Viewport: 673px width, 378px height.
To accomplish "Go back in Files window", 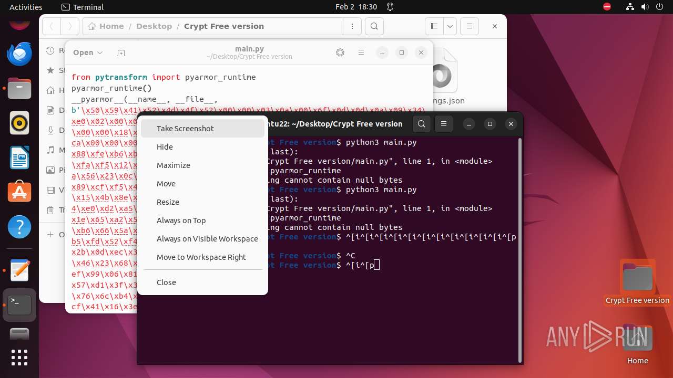I will (x=51, y=26).
